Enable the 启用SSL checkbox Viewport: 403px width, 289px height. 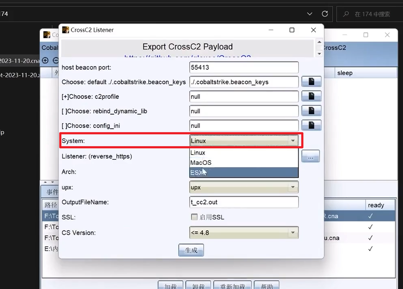coord(194,217)
